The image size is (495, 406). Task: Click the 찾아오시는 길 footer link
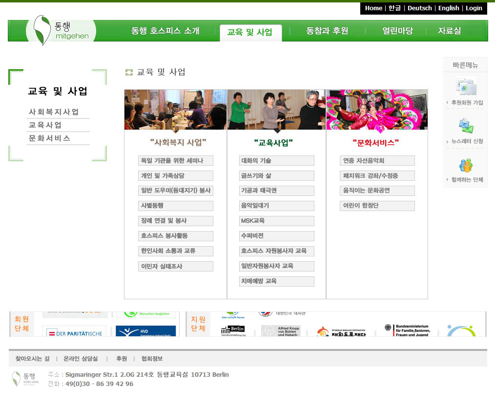33,359
